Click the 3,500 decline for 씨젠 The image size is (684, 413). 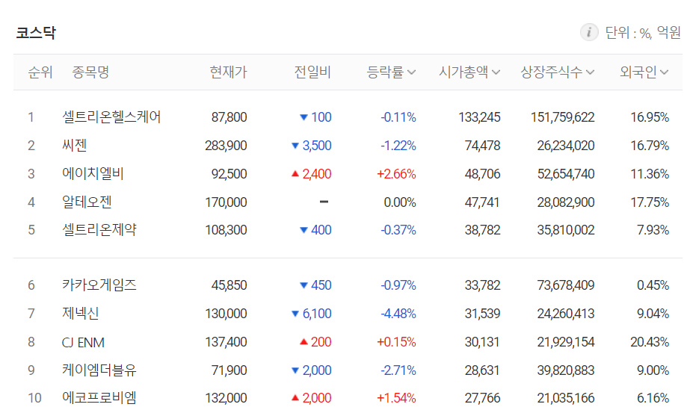(x=312, y=146)
